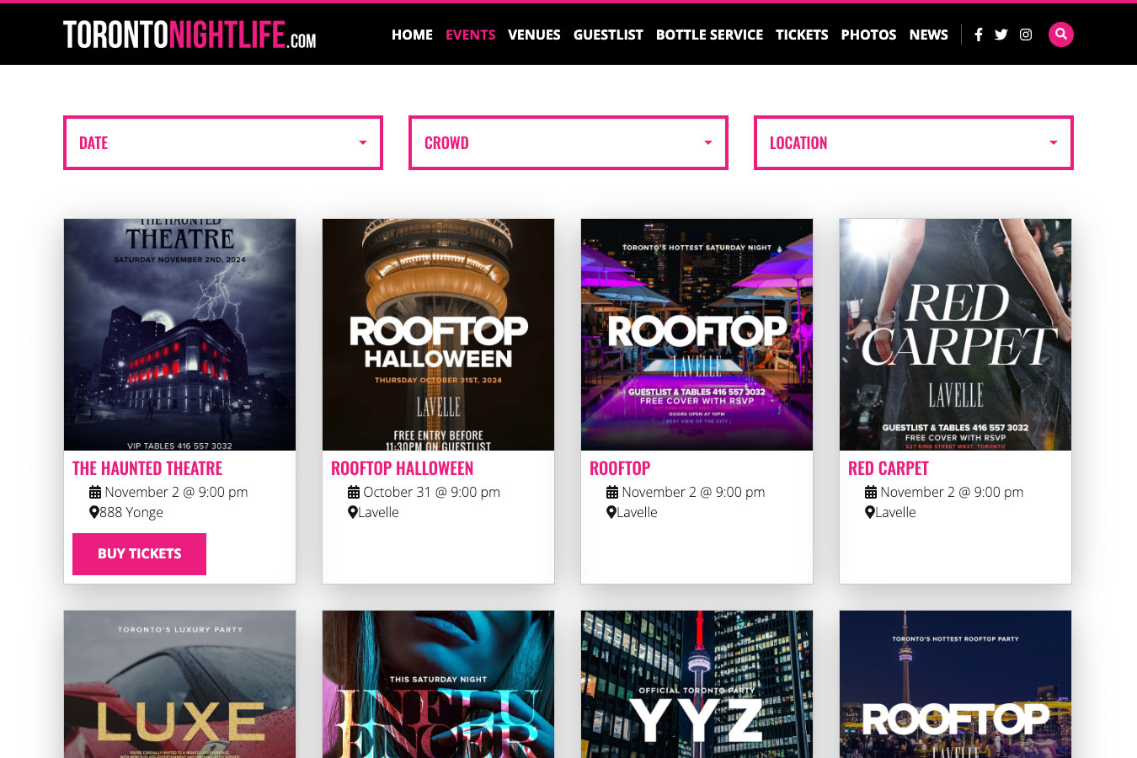The image size is (1137, 758).
Task: Open the BOTTLE SERVICE menu item
Action: click(x=709, y=35)
